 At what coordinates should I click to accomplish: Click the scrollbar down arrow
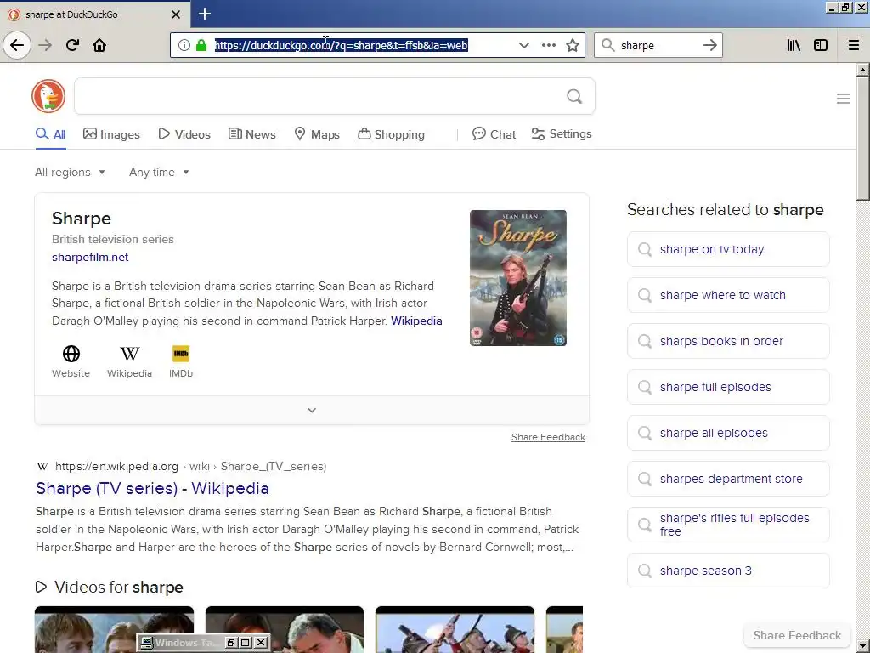click(x=863, y=647)
